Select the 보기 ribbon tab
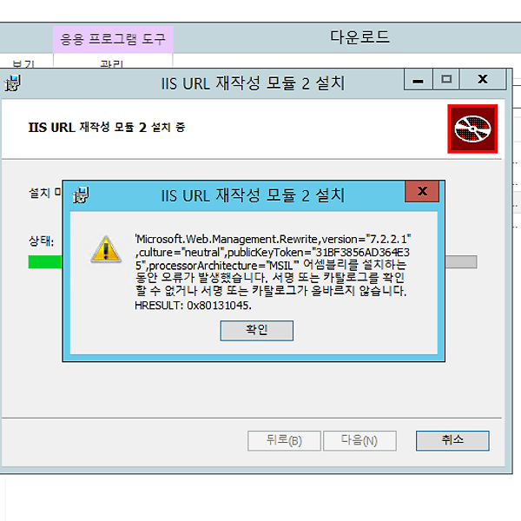 (23, 63)
